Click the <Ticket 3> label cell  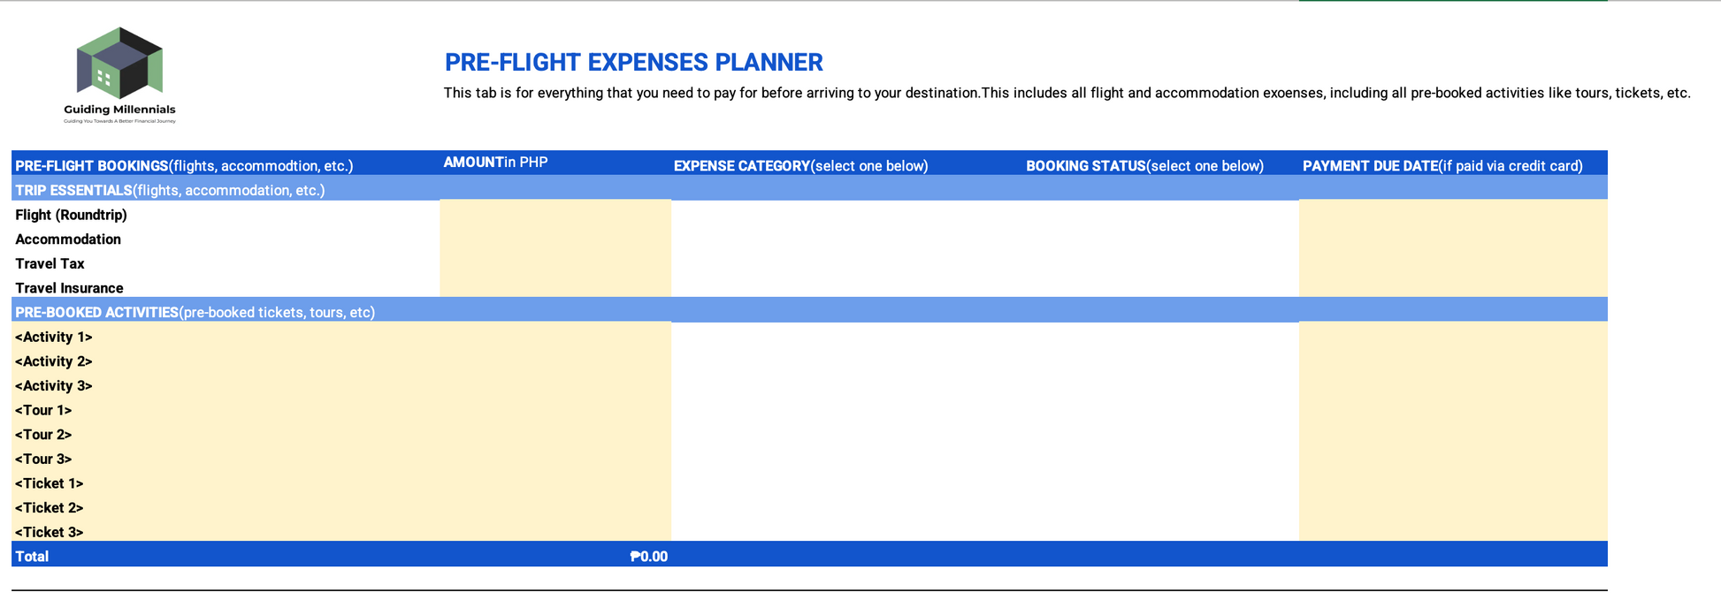[x=226, y=531]
